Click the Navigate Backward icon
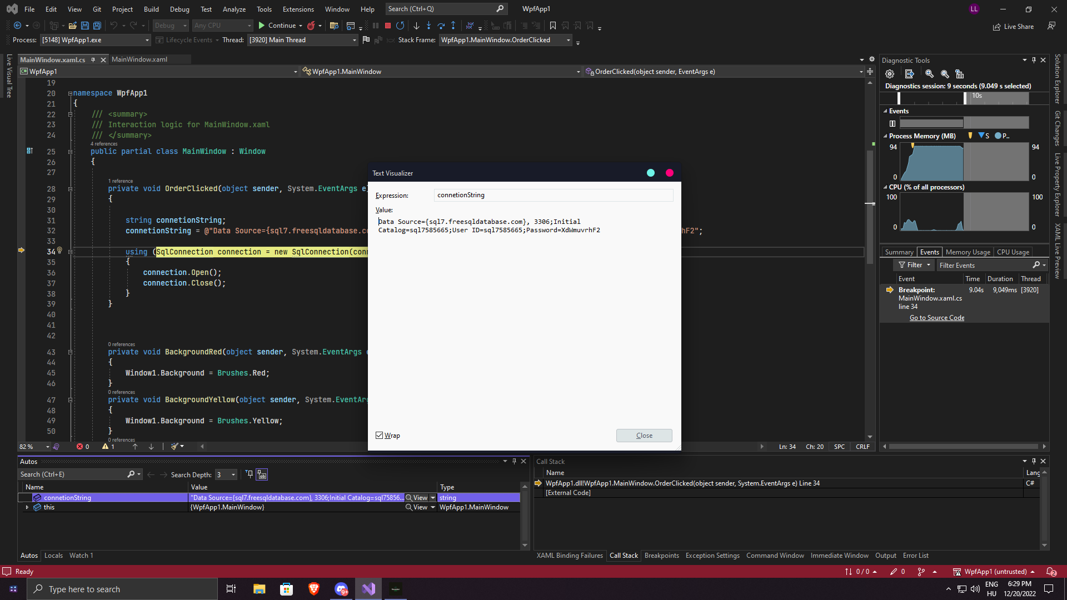 click(18, 26)
